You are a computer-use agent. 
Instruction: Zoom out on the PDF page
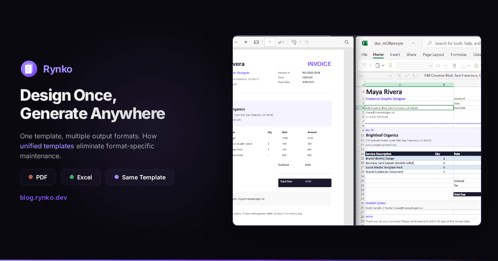[x=236, y=42]
